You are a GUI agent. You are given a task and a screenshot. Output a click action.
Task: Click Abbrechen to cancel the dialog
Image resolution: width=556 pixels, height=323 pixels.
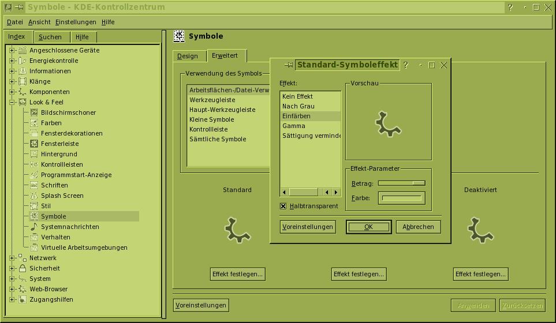click(x=418, y=227)
